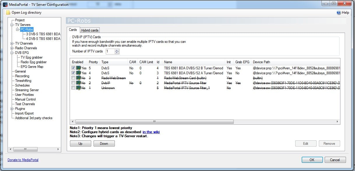Open the Import/Export tree item

click(x=24, y=113)
